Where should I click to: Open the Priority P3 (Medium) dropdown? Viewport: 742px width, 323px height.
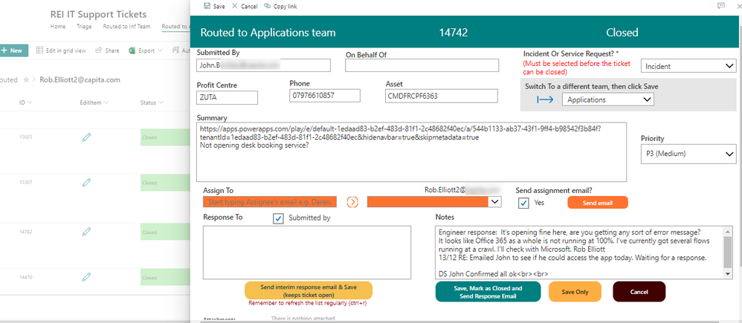click(688, 154)
